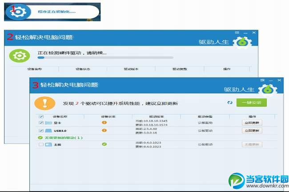The width and height of the screenshot is (289, 192).
Task: Click 公版驱动 in the 主板 row
Action: 205,145
